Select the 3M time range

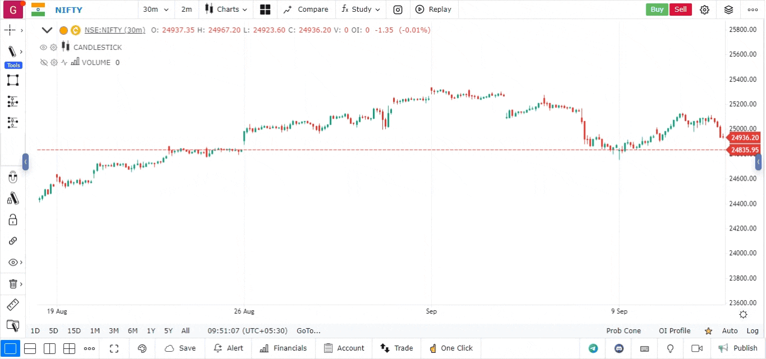(113, 331)
